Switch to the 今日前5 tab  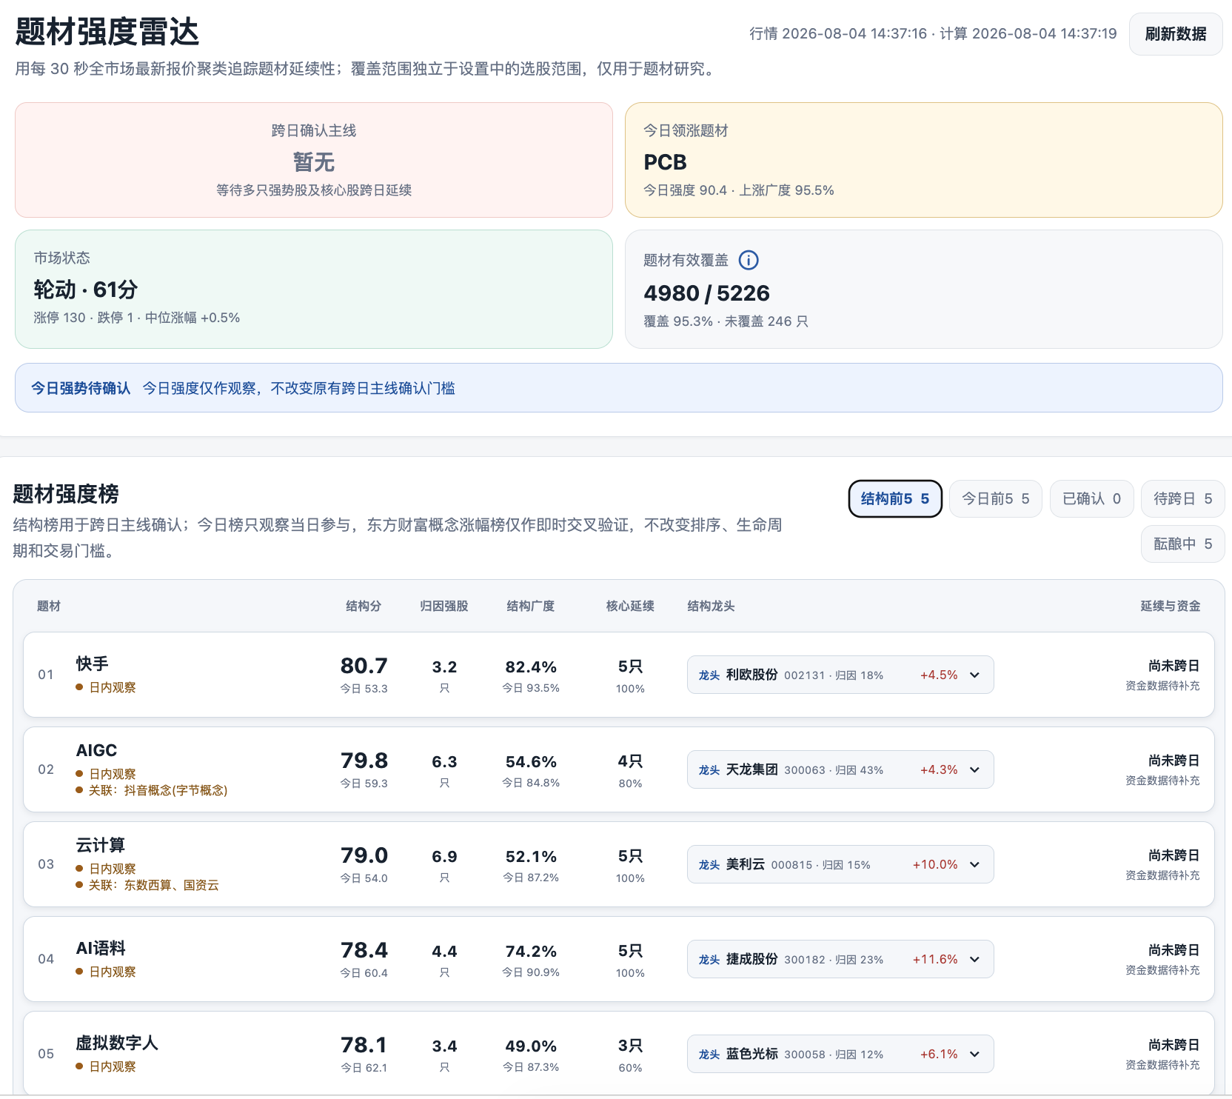[996, 499]
